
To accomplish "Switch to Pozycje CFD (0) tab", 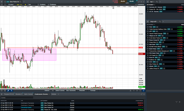I will point(9,94).
